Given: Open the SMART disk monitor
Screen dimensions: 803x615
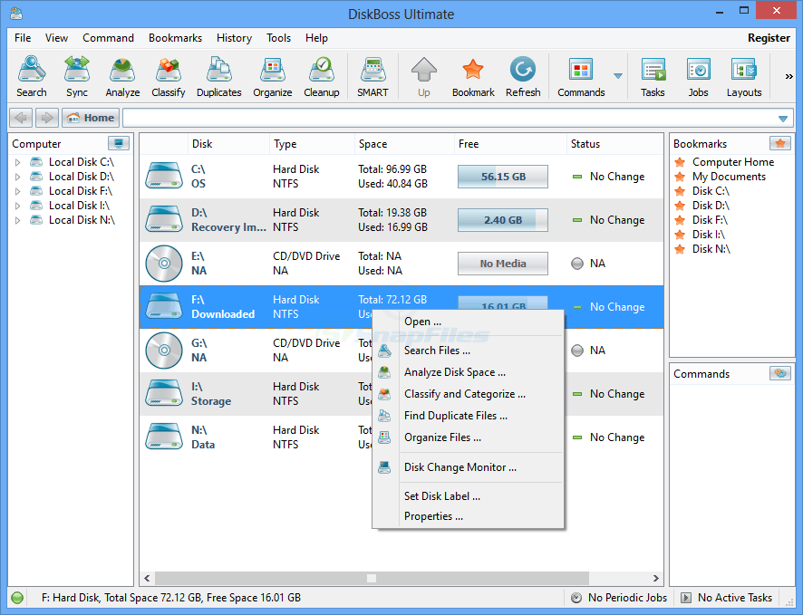Looking at the screenshot, I should 372,77.
